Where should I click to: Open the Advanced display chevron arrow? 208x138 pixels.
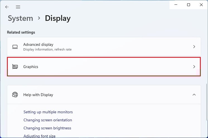click(194, 47)
